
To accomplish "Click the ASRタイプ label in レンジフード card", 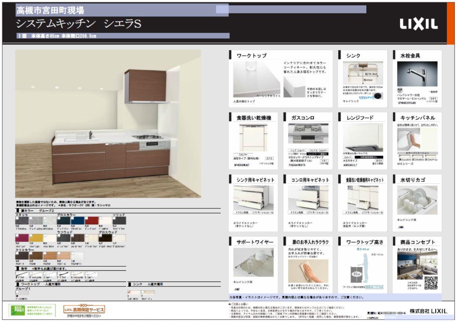I will 351,160.
